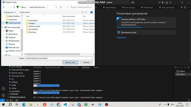Image resolution: width=191 pixels, height=107 pixels.
Task: Open terminal panel more actions ellipsis
Action: click(181, 67)
